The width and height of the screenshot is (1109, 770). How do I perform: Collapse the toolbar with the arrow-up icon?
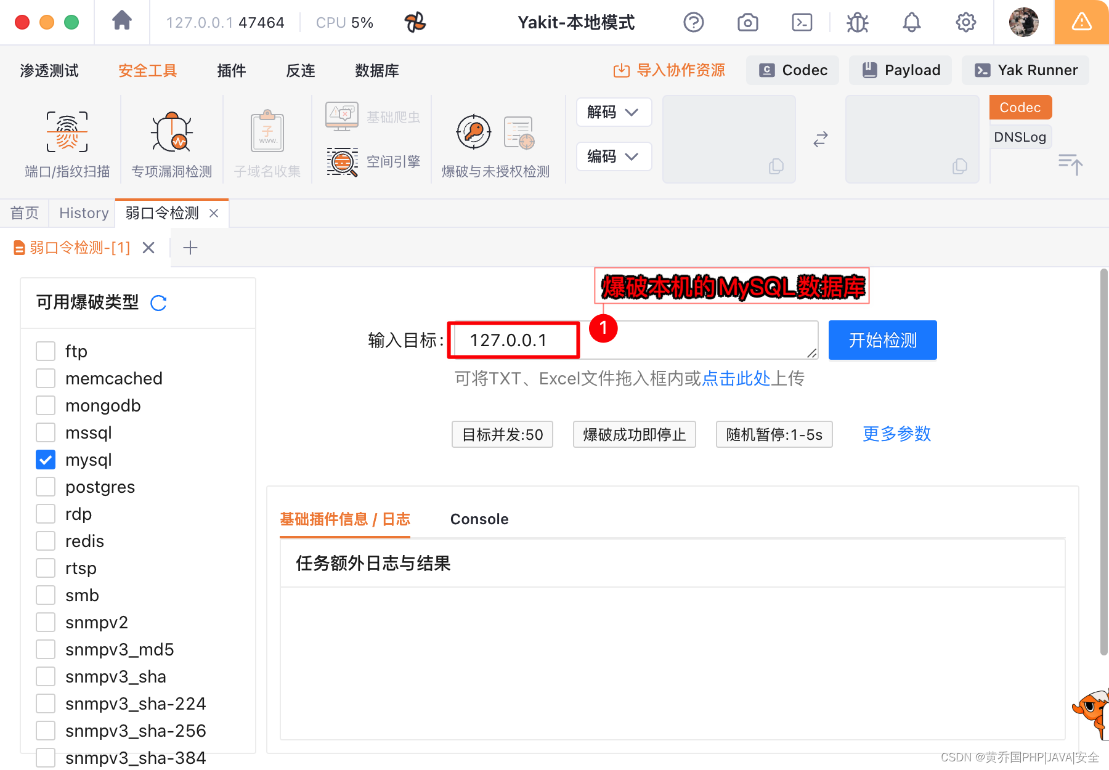[x=1070, y=164]
